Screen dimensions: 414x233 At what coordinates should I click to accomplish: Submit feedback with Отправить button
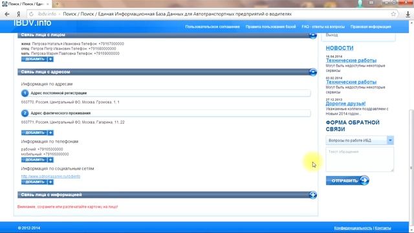click(347, 181)
